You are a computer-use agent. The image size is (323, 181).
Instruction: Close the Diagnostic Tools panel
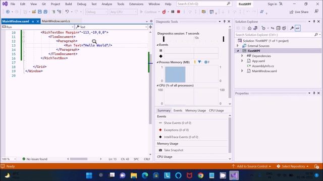(229, 21)
